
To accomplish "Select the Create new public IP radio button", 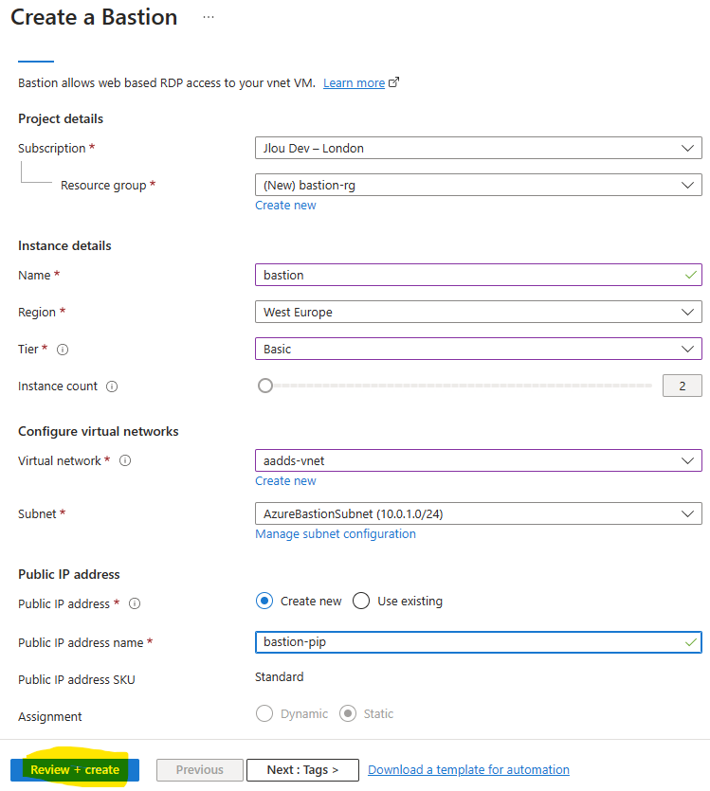I will pyautogui.click(x=264, y=601).
